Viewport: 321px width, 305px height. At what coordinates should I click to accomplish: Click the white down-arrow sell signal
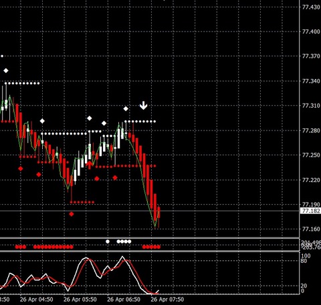[x=143, y=106]
